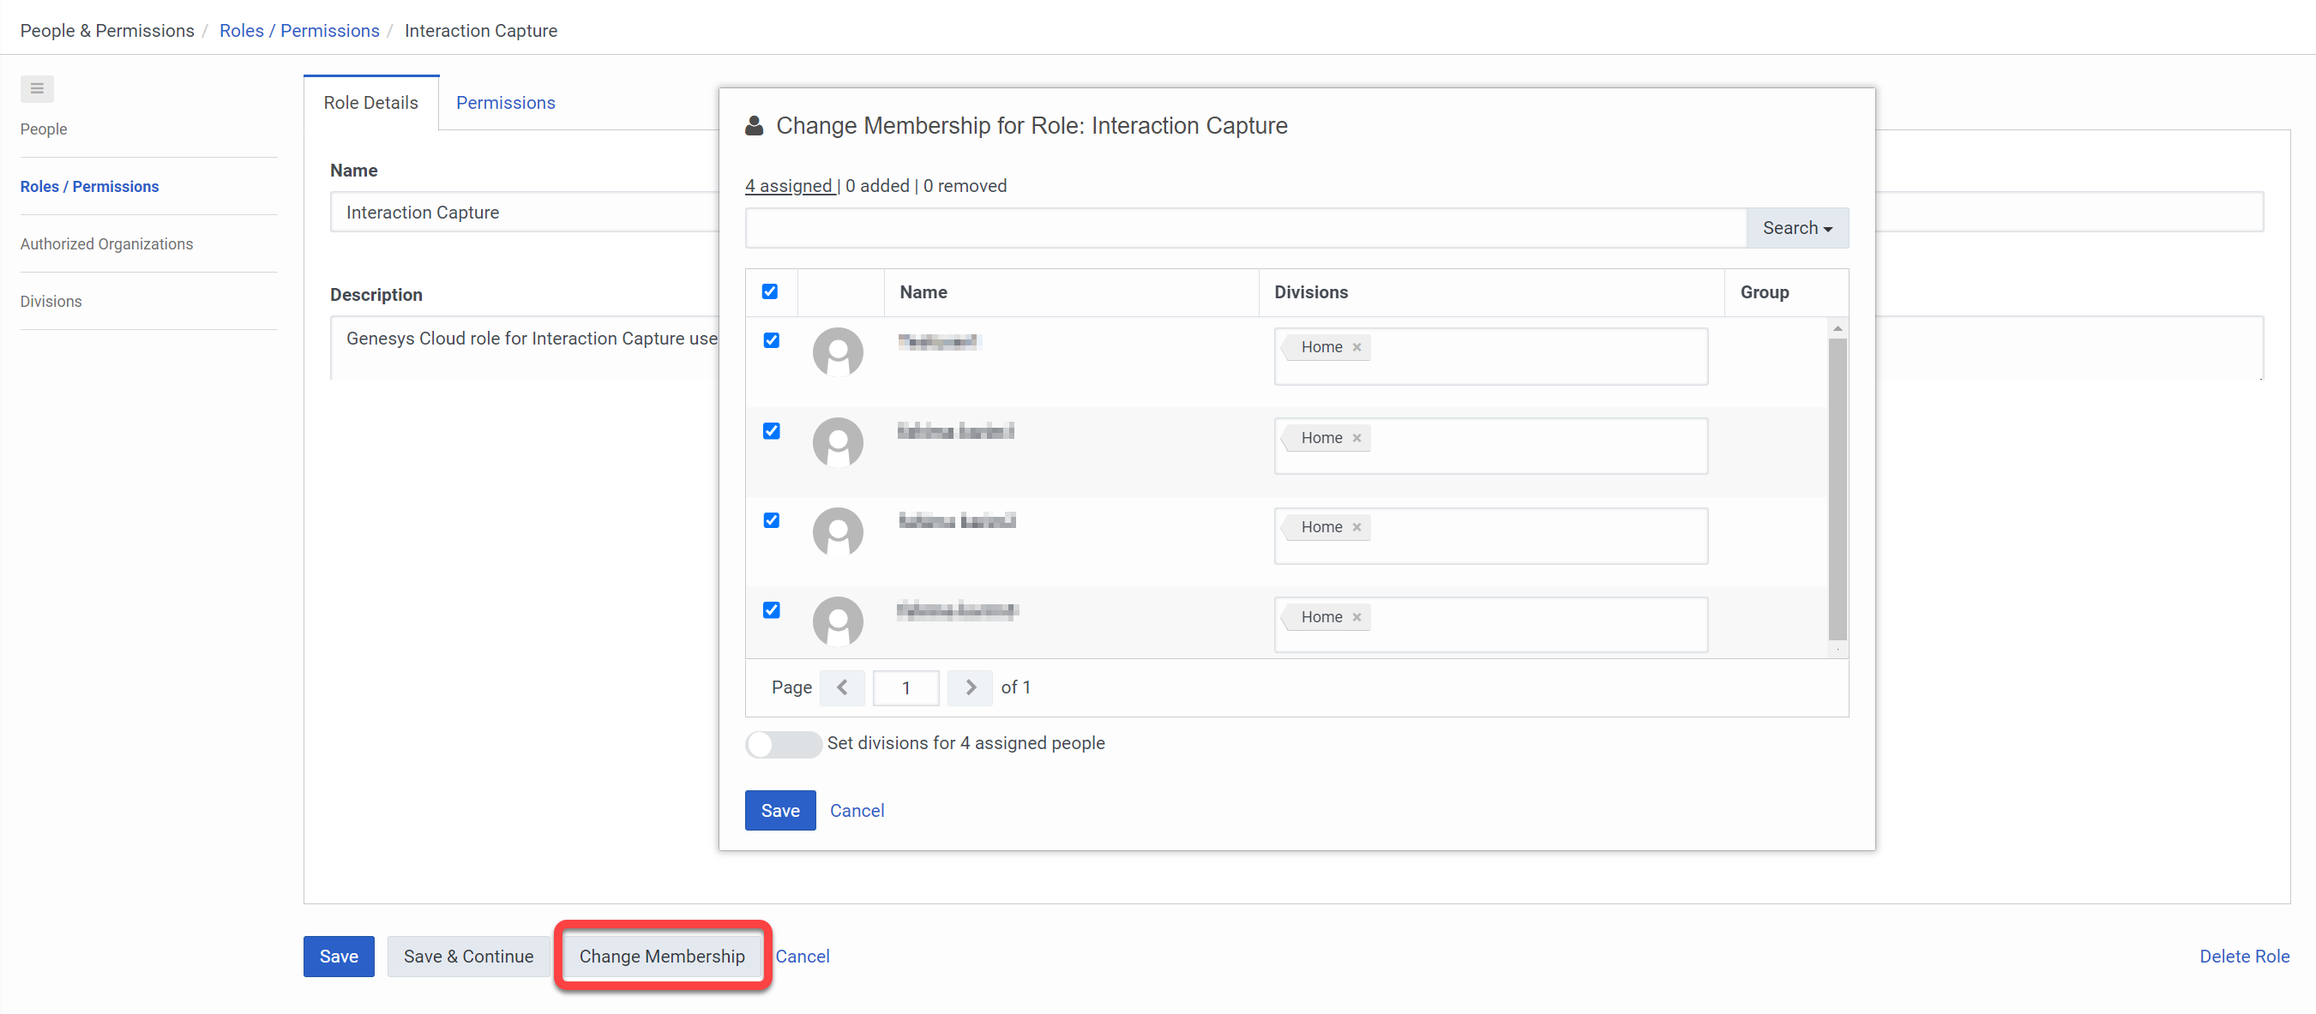Uncheck the third user's row checkbox
This screenshot has height=1014, width=2316.
point(772,519)
